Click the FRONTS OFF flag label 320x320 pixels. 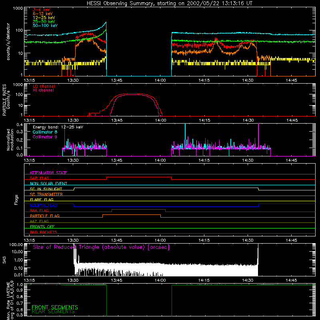point(42,226)
